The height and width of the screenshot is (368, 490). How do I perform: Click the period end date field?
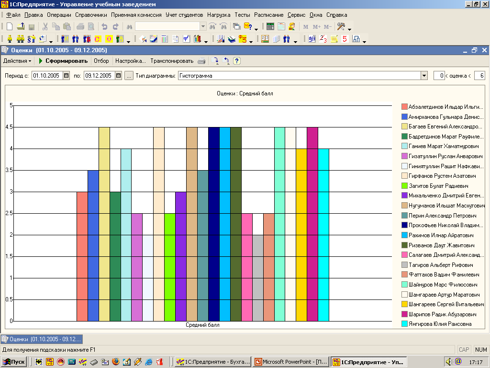tap(100, 75)
